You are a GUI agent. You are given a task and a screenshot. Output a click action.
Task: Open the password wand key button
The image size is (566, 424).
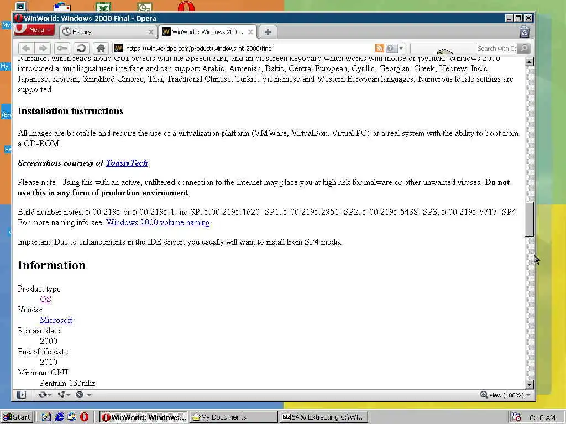pyautogui.click(x=62, y=49)
